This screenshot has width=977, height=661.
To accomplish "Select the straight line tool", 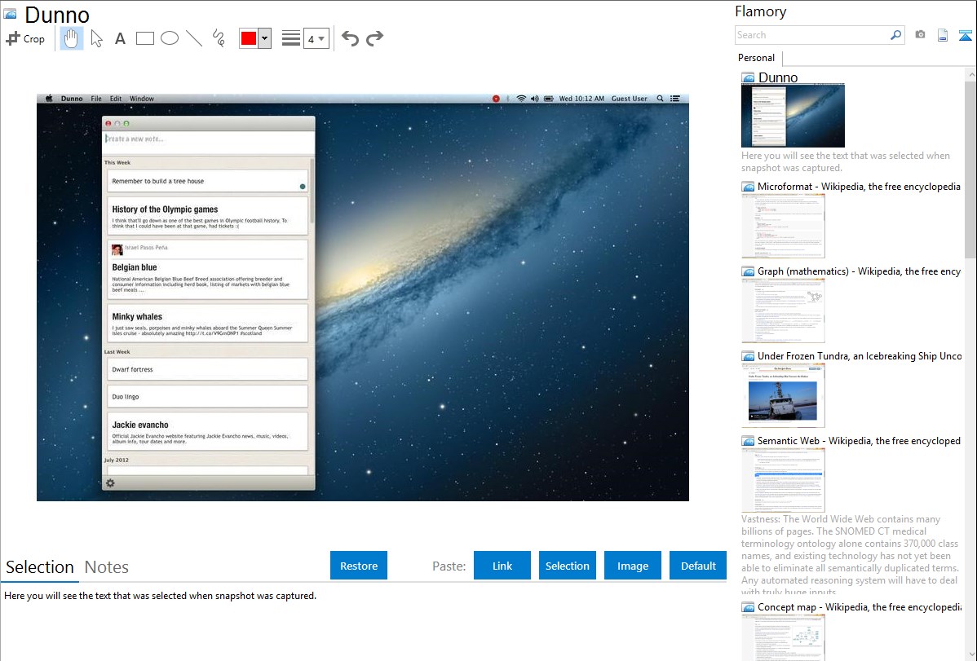I will coord(194,38).
